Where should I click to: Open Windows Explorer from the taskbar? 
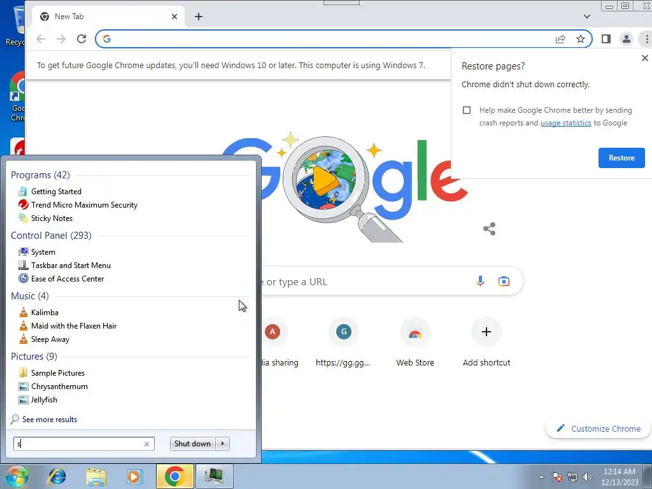click(x=96, y=476)
